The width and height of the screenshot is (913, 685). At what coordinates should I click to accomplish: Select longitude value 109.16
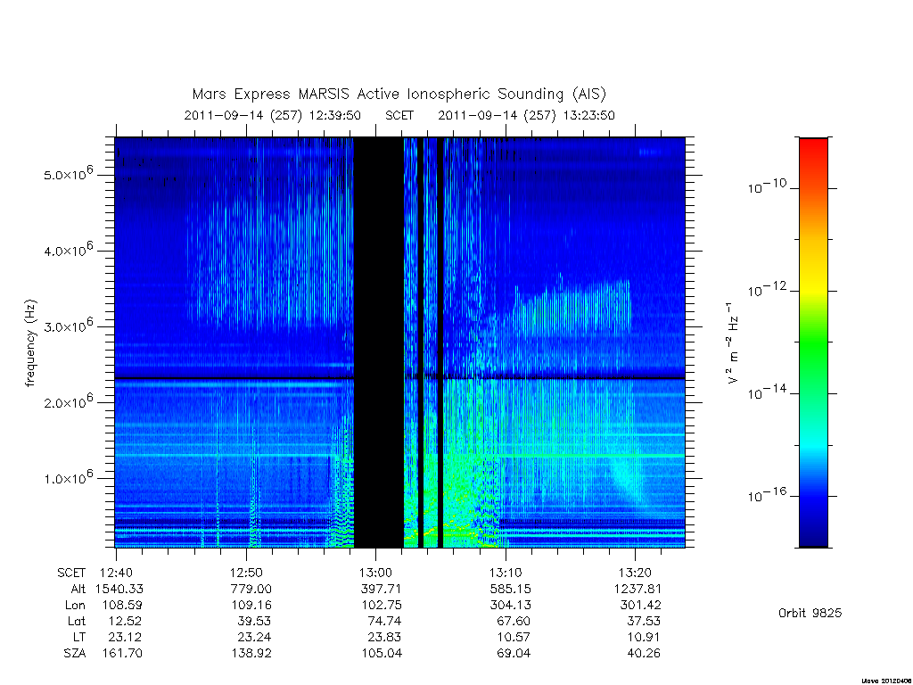click(x=251, y=606)
